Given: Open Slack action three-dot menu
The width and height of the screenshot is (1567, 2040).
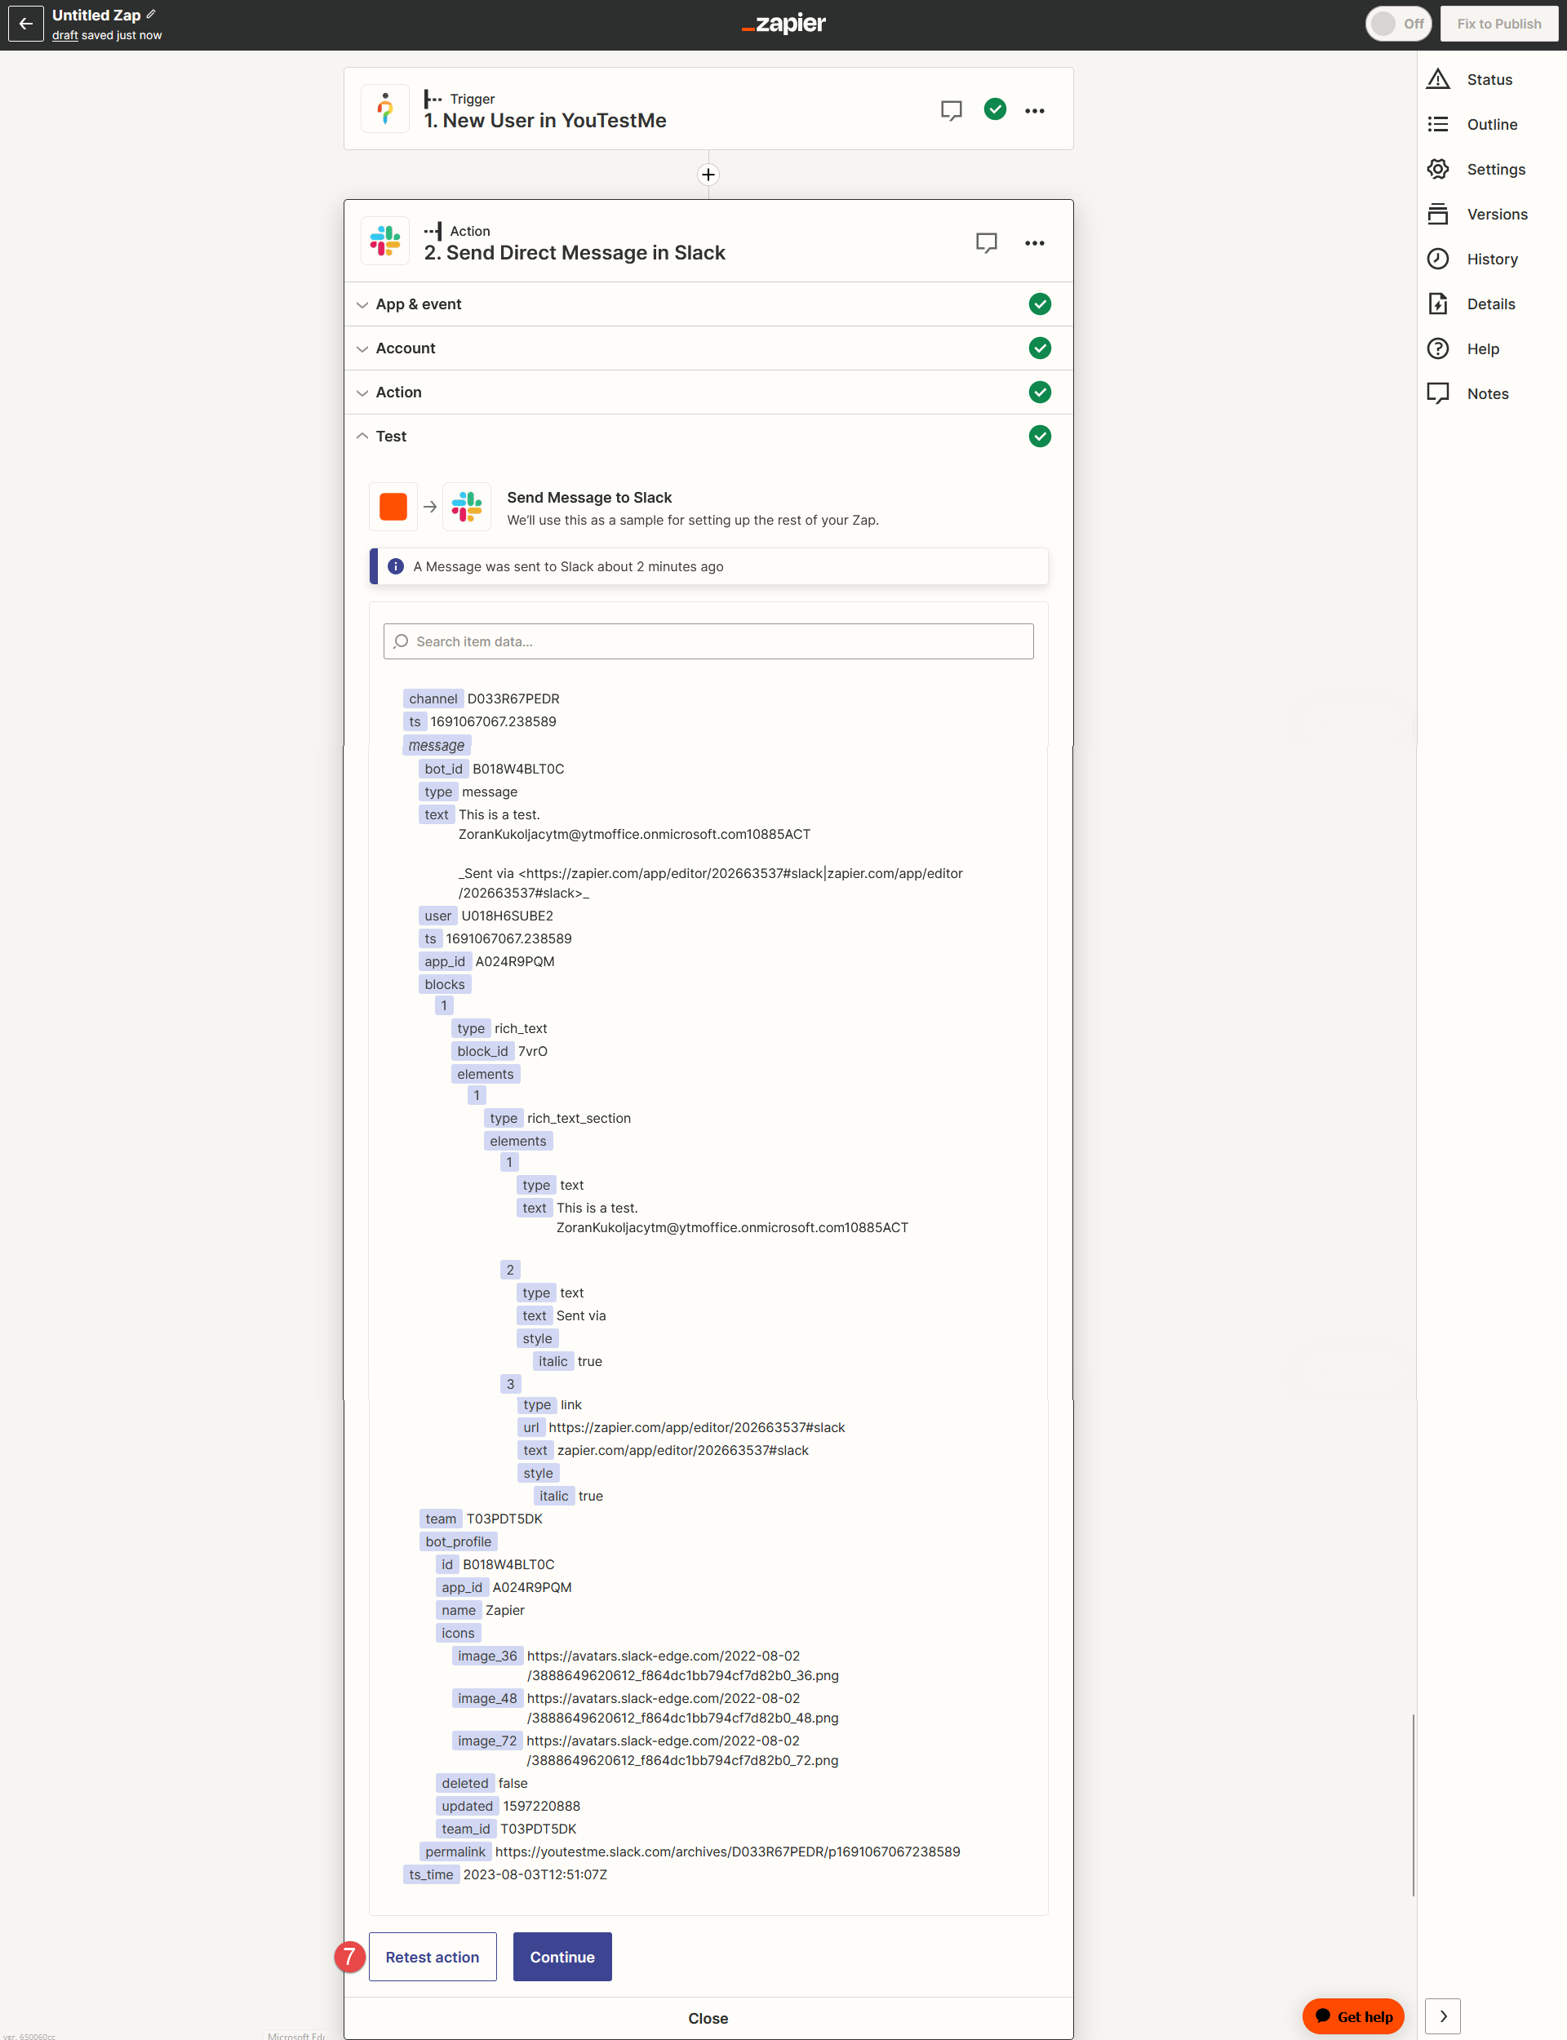Looking at the screenshot, I should tap(1034, 242).
